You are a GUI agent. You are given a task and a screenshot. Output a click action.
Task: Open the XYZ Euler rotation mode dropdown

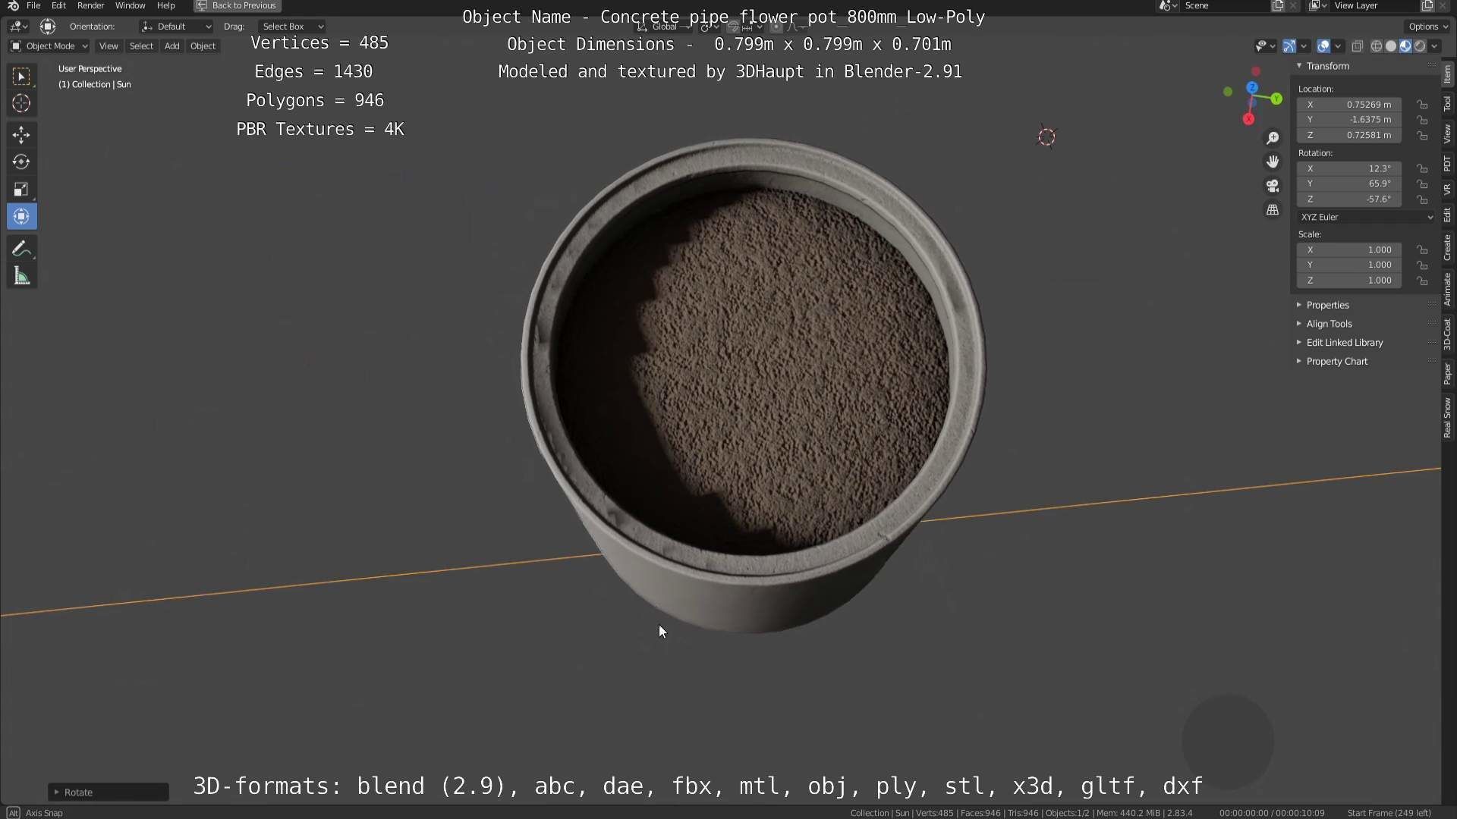pos(1366,217)
